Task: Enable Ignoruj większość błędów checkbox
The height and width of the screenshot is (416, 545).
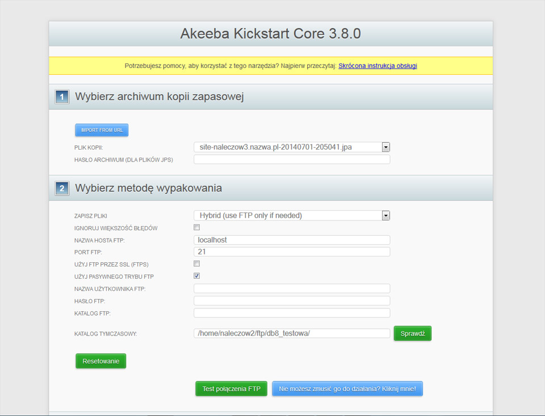Action: 197,228
